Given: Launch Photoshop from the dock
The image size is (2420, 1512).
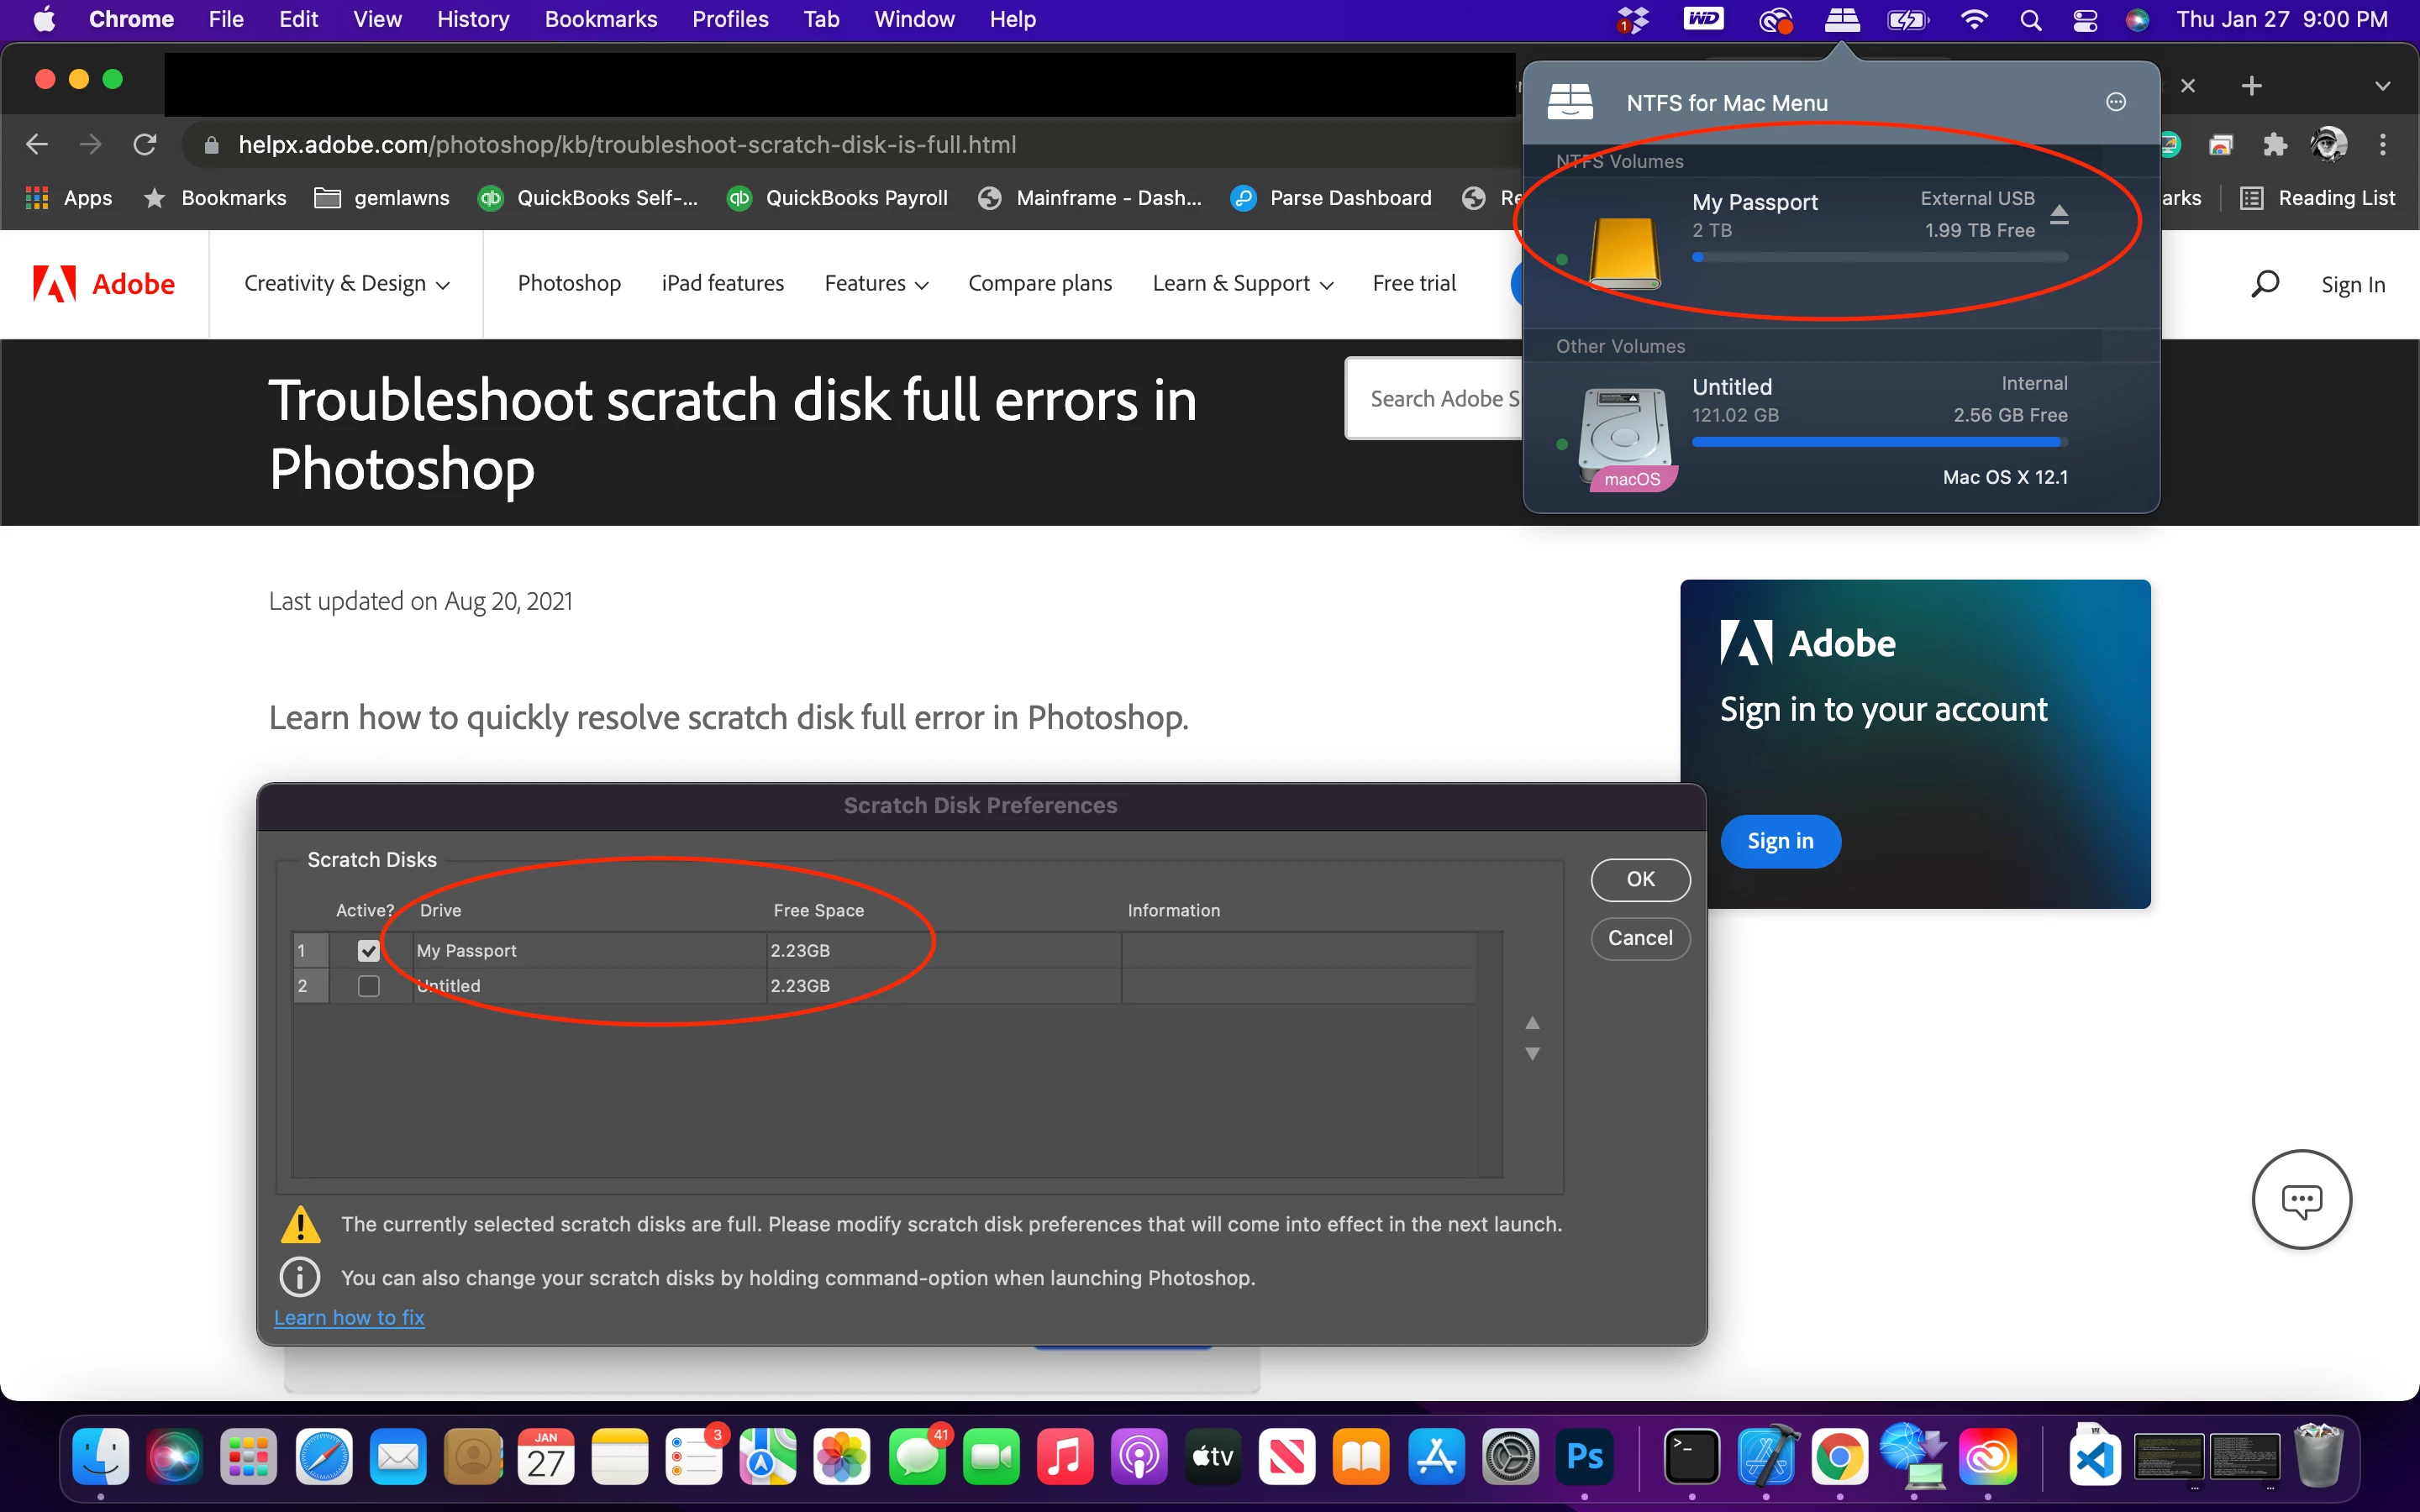Looking at the screenshot, I should (x=1584, y=1457).
